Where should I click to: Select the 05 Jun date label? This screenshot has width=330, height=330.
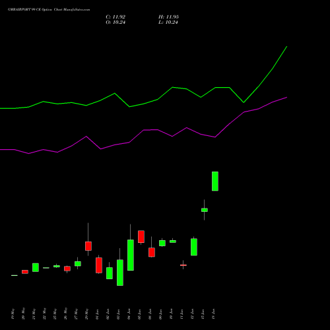[139, 314]
